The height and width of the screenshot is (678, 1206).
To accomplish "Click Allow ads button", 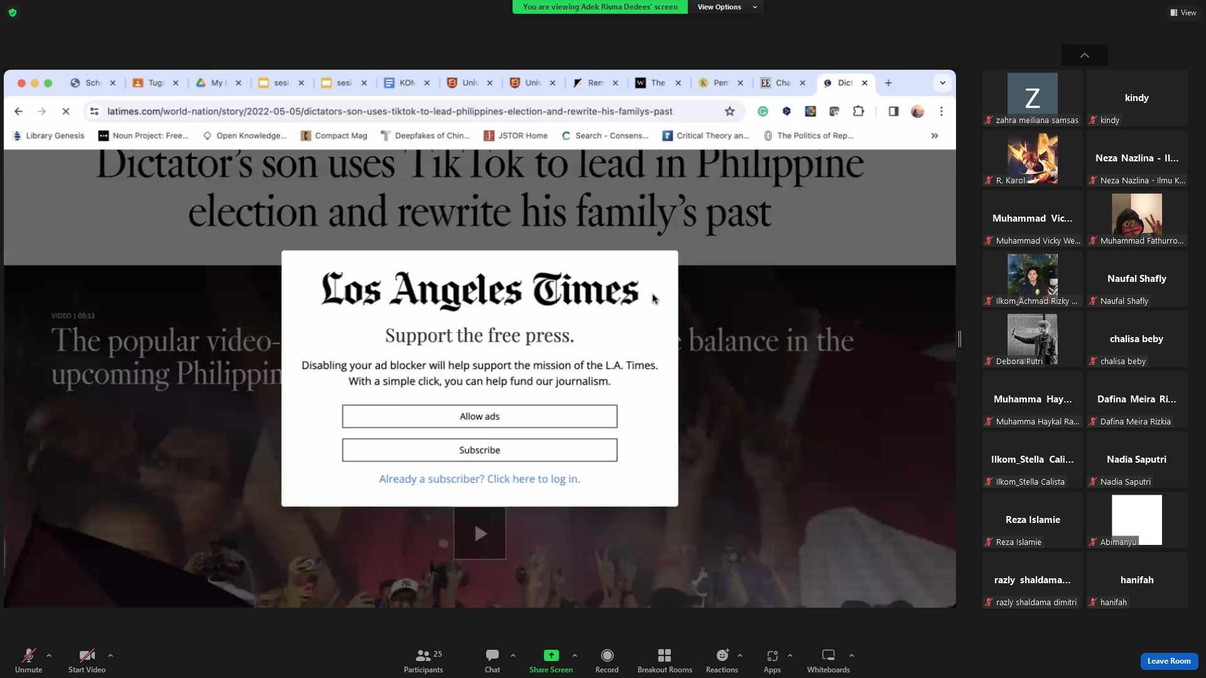I will pos(480,416).
